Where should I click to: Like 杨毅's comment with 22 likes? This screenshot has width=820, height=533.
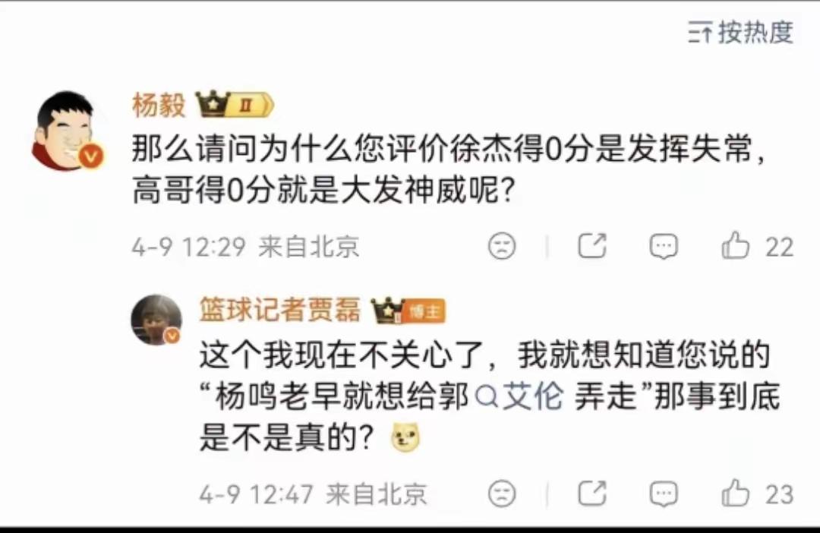point(757,246)
